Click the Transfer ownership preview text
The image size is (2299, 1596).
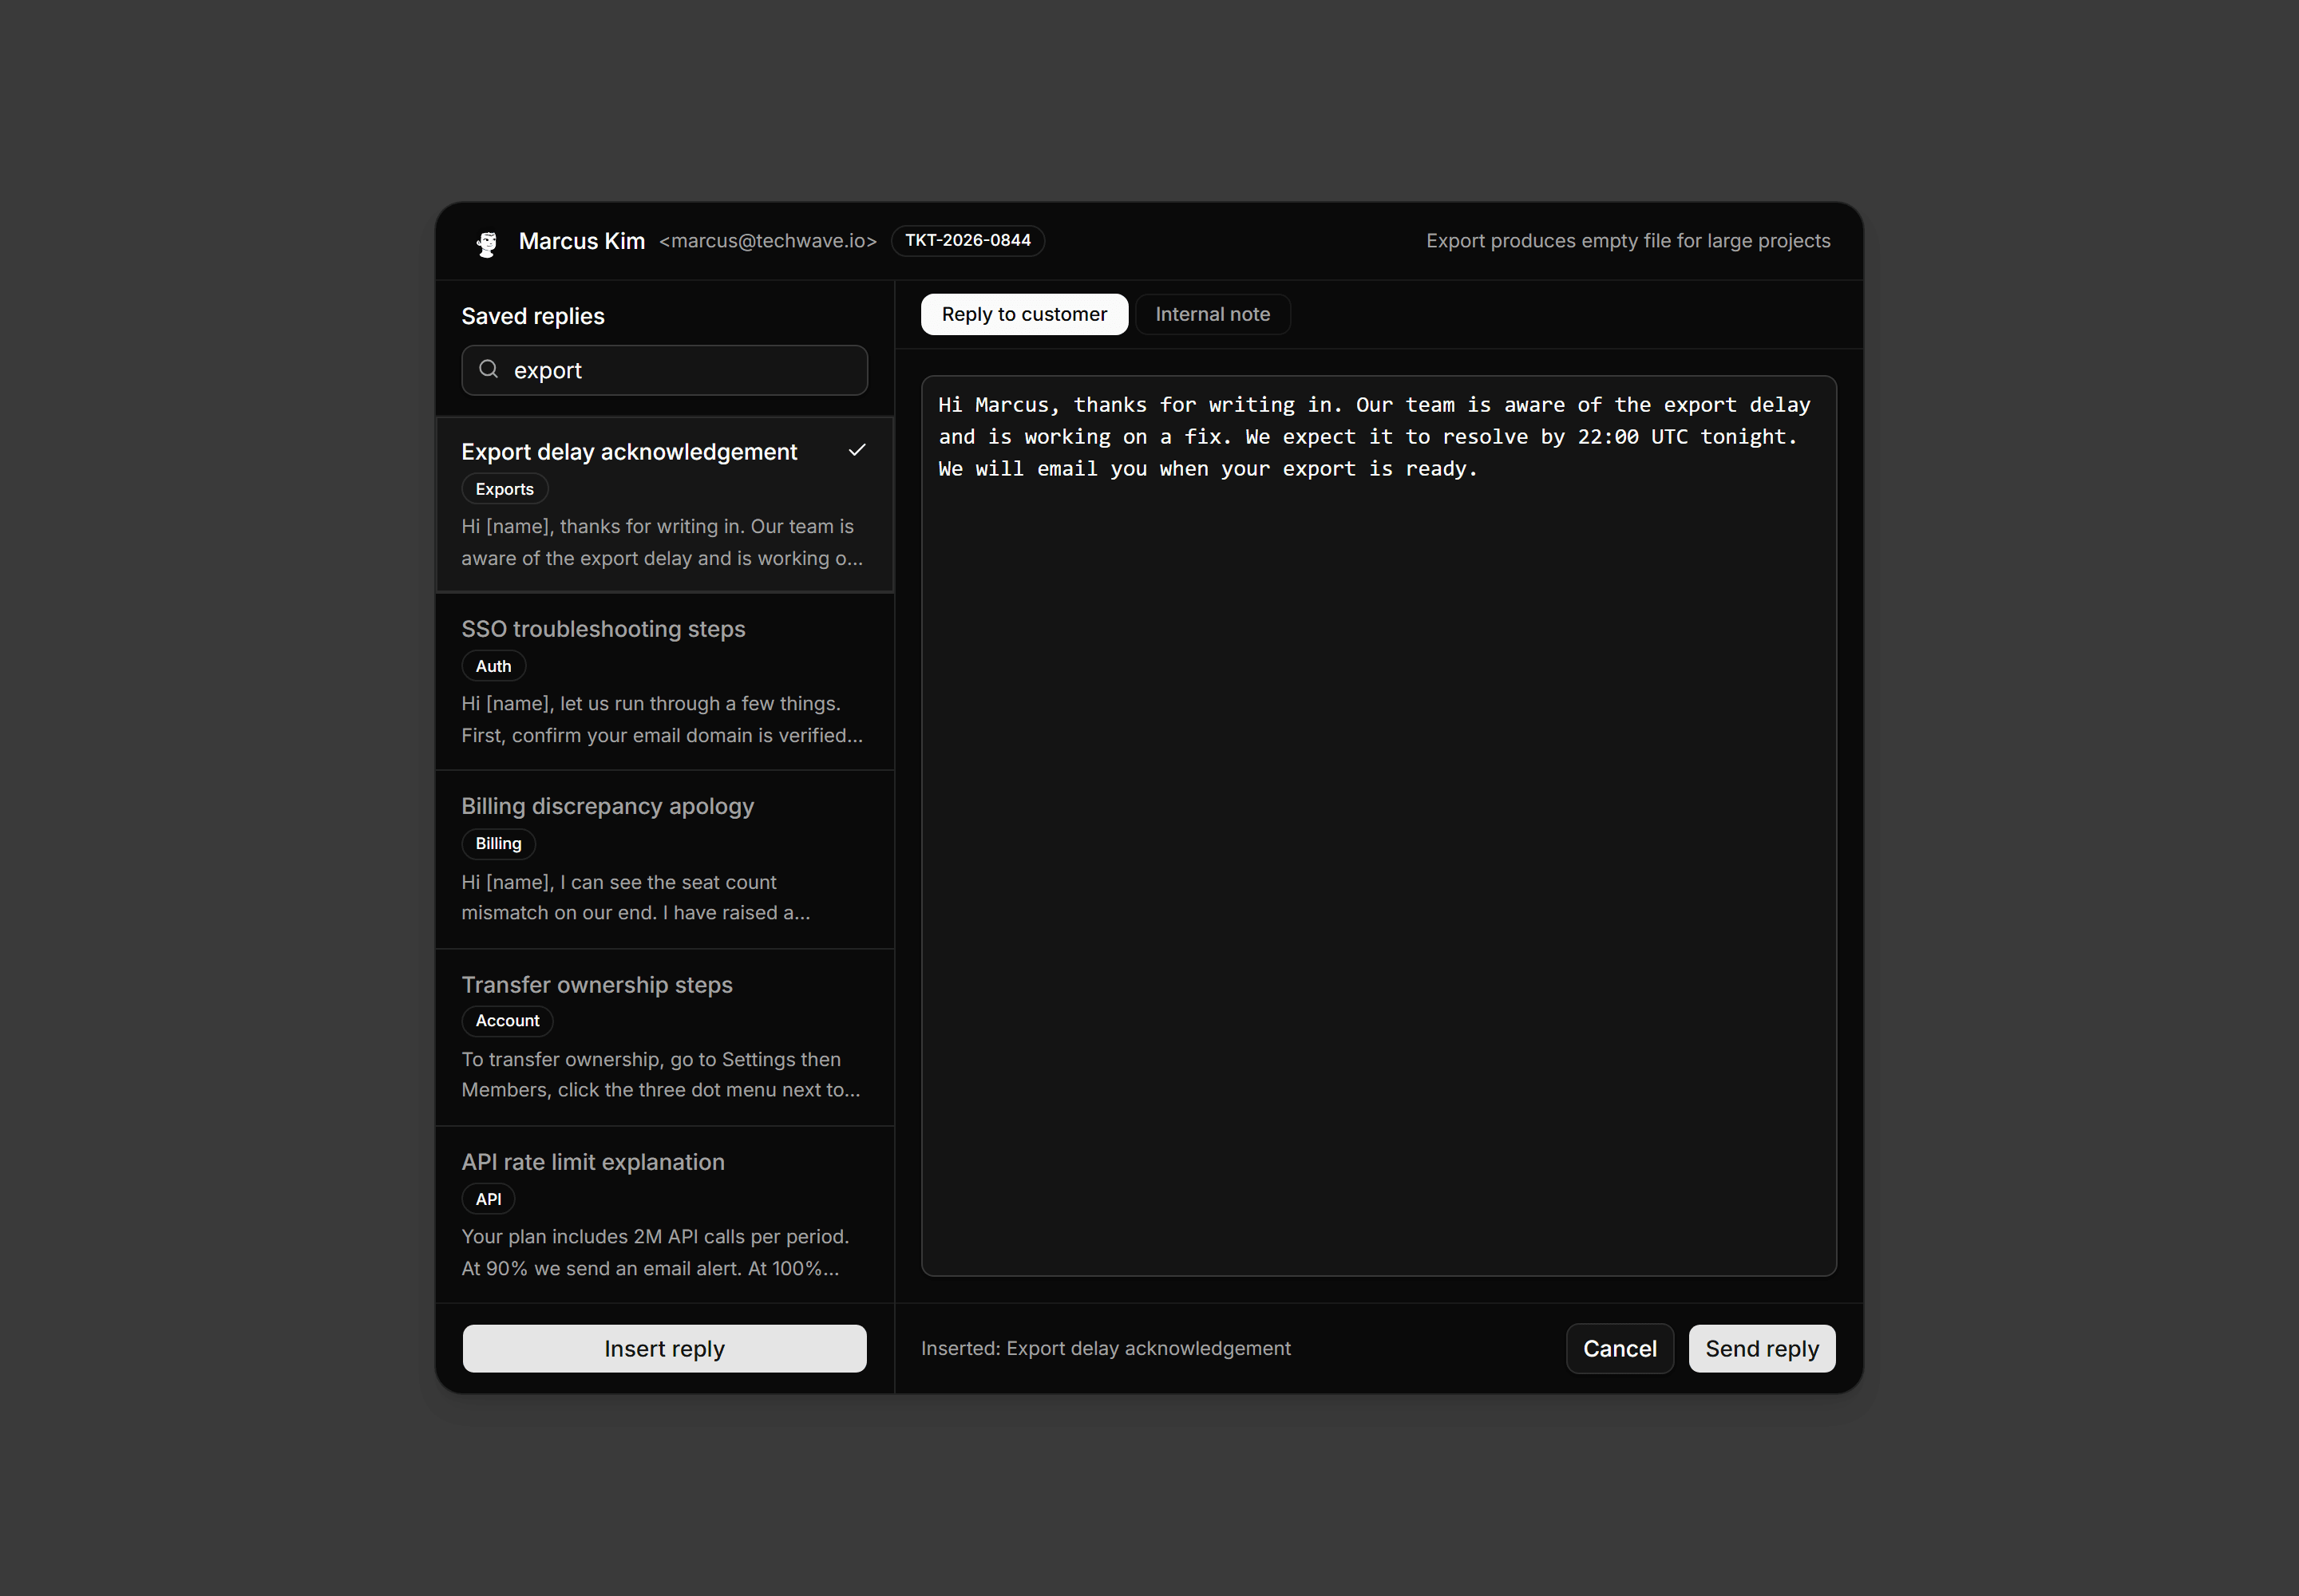pyautogui.click(x=660, y=1074)
